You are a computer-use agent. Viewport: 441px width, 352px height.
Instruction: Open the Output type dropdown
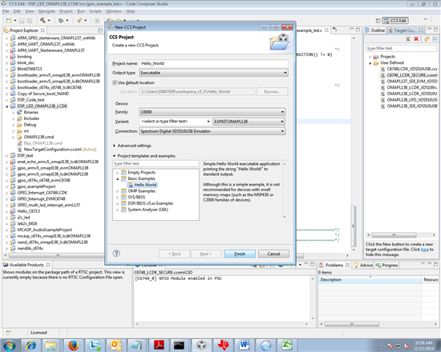[214, 73]
